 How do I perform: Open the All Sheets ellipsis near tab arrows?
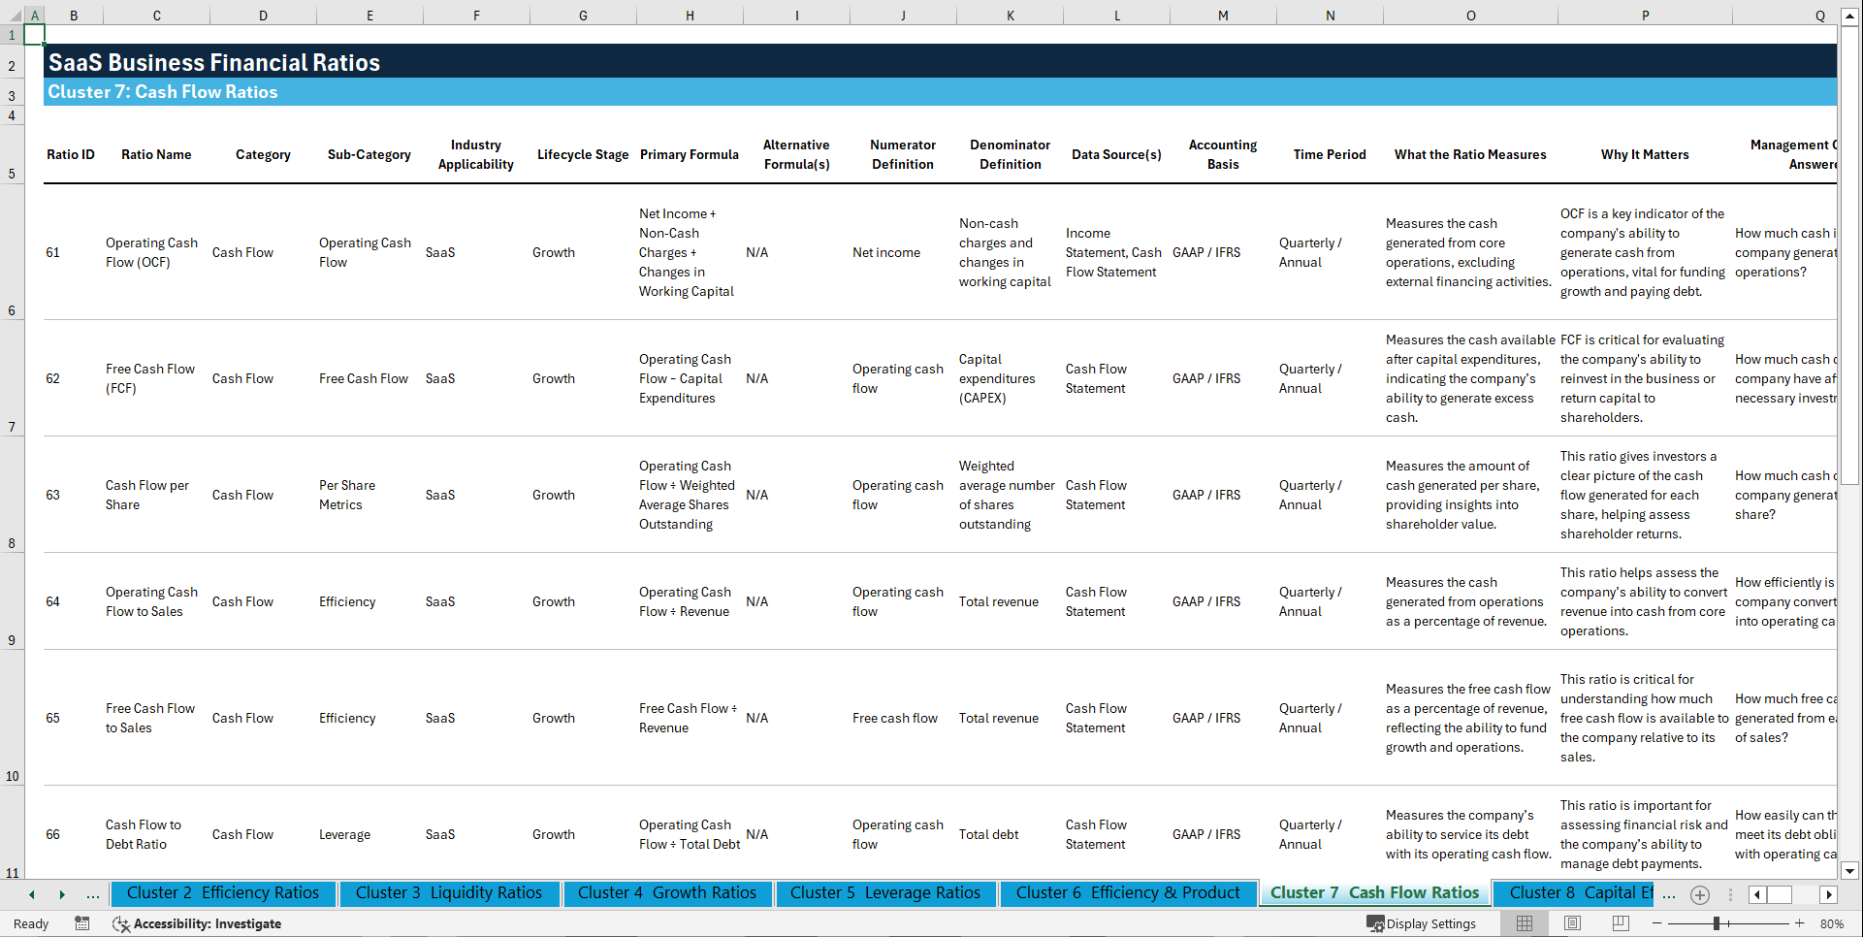pos(92,894)
